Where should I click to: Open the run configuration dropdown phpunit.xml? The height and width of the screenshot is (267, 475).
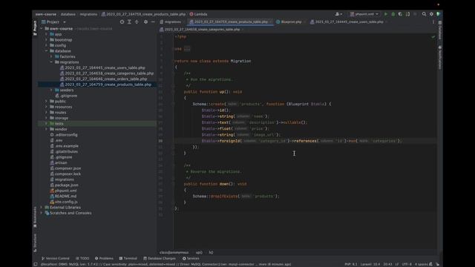[x=364, y=14]
